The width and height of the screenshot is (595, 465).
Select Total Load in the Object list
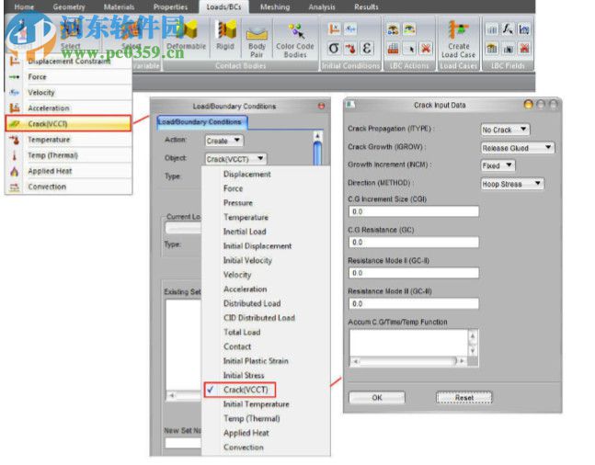click(x=242, y=333)
